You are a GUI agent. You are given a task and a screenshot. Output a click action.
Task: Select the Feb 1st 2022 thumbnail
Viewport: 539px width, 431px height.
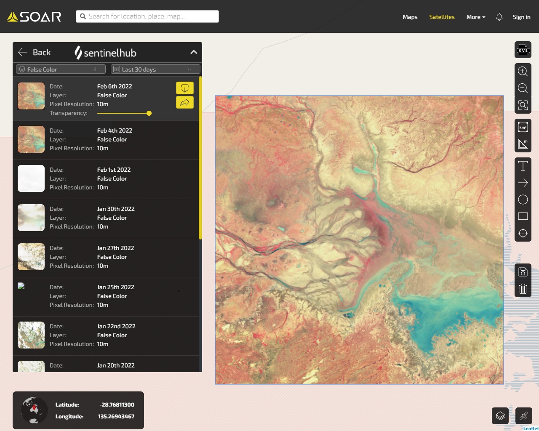click(31, 178)
